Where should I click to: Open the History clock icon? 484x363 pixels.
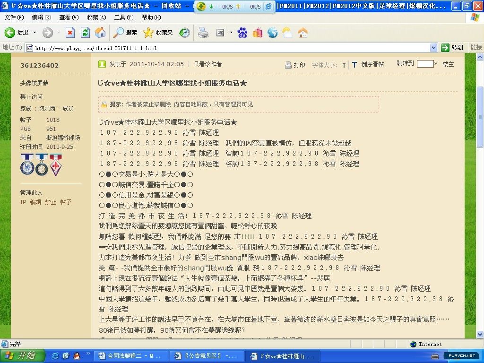point(184,33)
